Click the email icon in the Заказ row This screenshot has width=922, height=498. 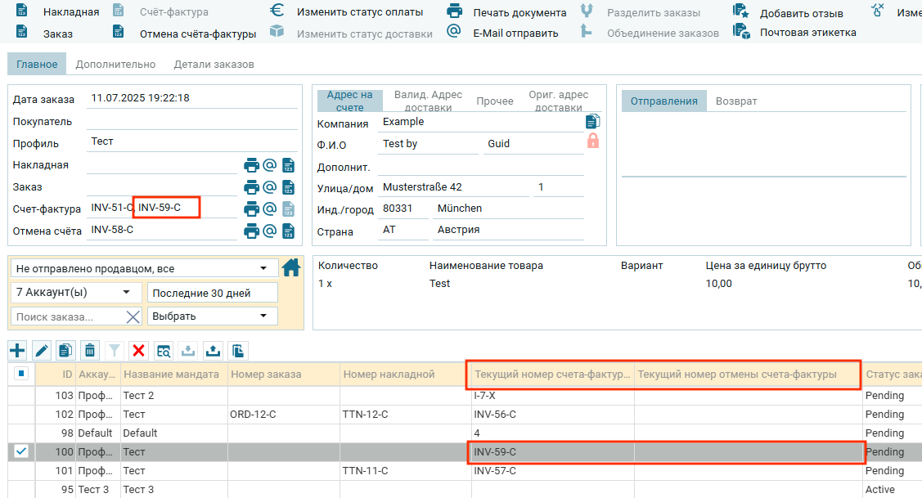click(269, 187)
